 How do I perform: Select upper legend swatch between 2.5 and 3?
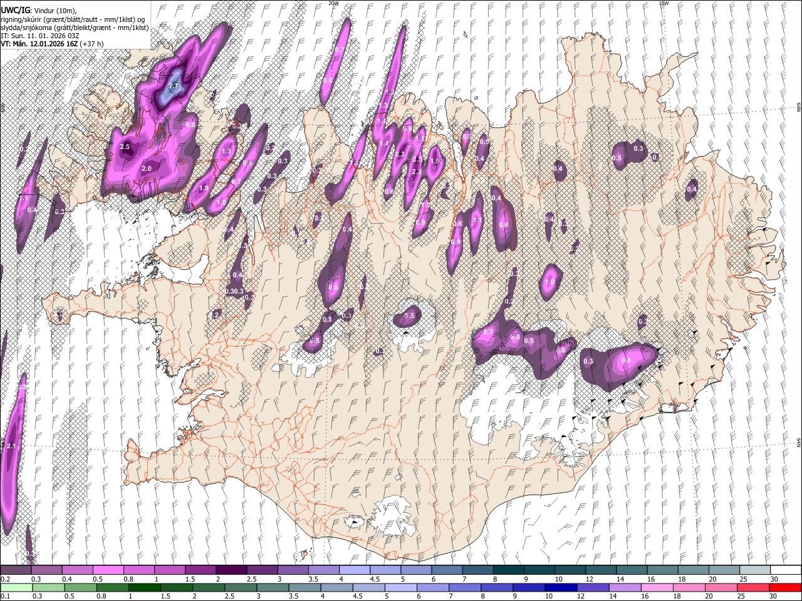click(x=261, y=570)
